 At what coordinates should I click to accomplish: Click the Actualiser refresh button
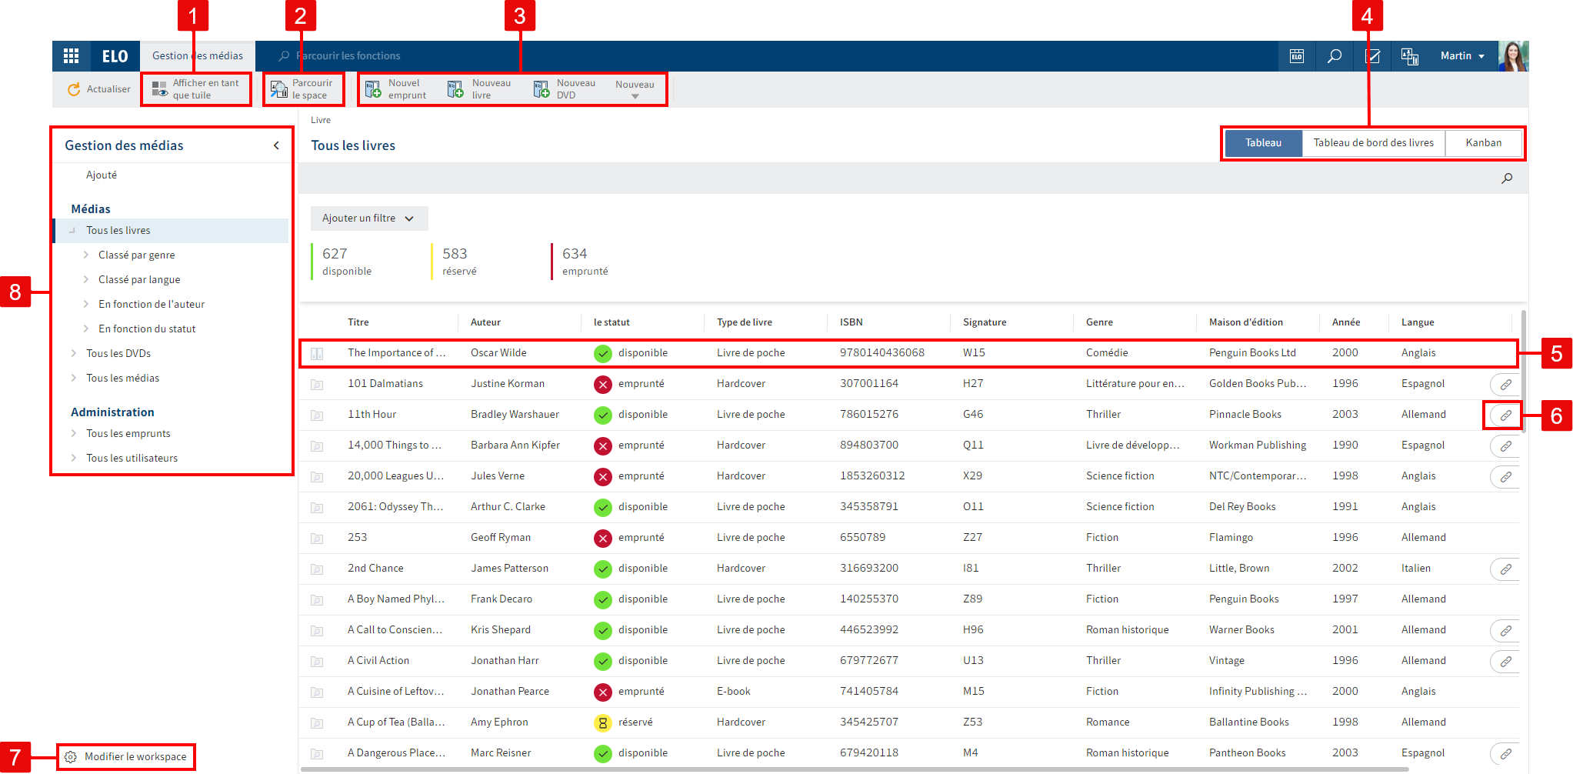(99, 89)
